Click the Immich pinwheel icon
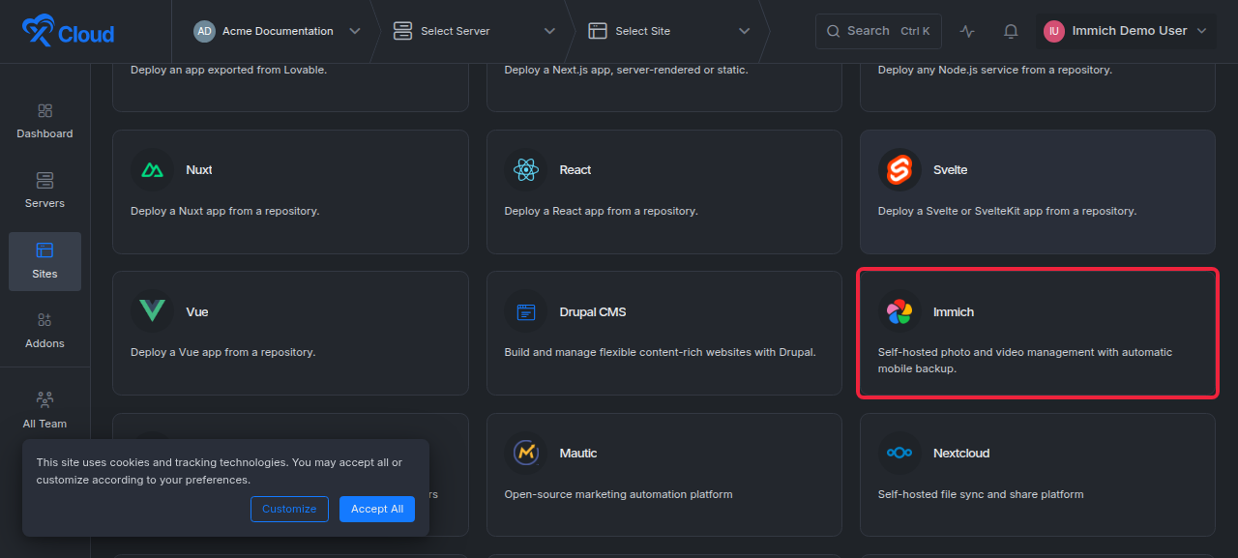The height and width of the screenshot is (558, 1238). [x=900, y=311]
